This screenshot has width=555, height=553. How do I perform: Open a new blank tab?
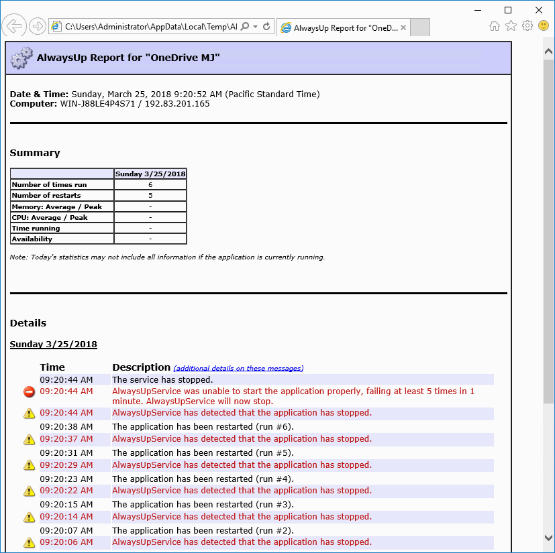420,27
